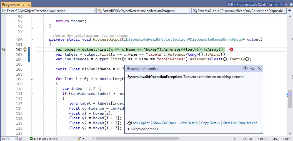Click the Show Call Stack link
This screenshot has height=141, width=293.
click(x=164, y=123)
